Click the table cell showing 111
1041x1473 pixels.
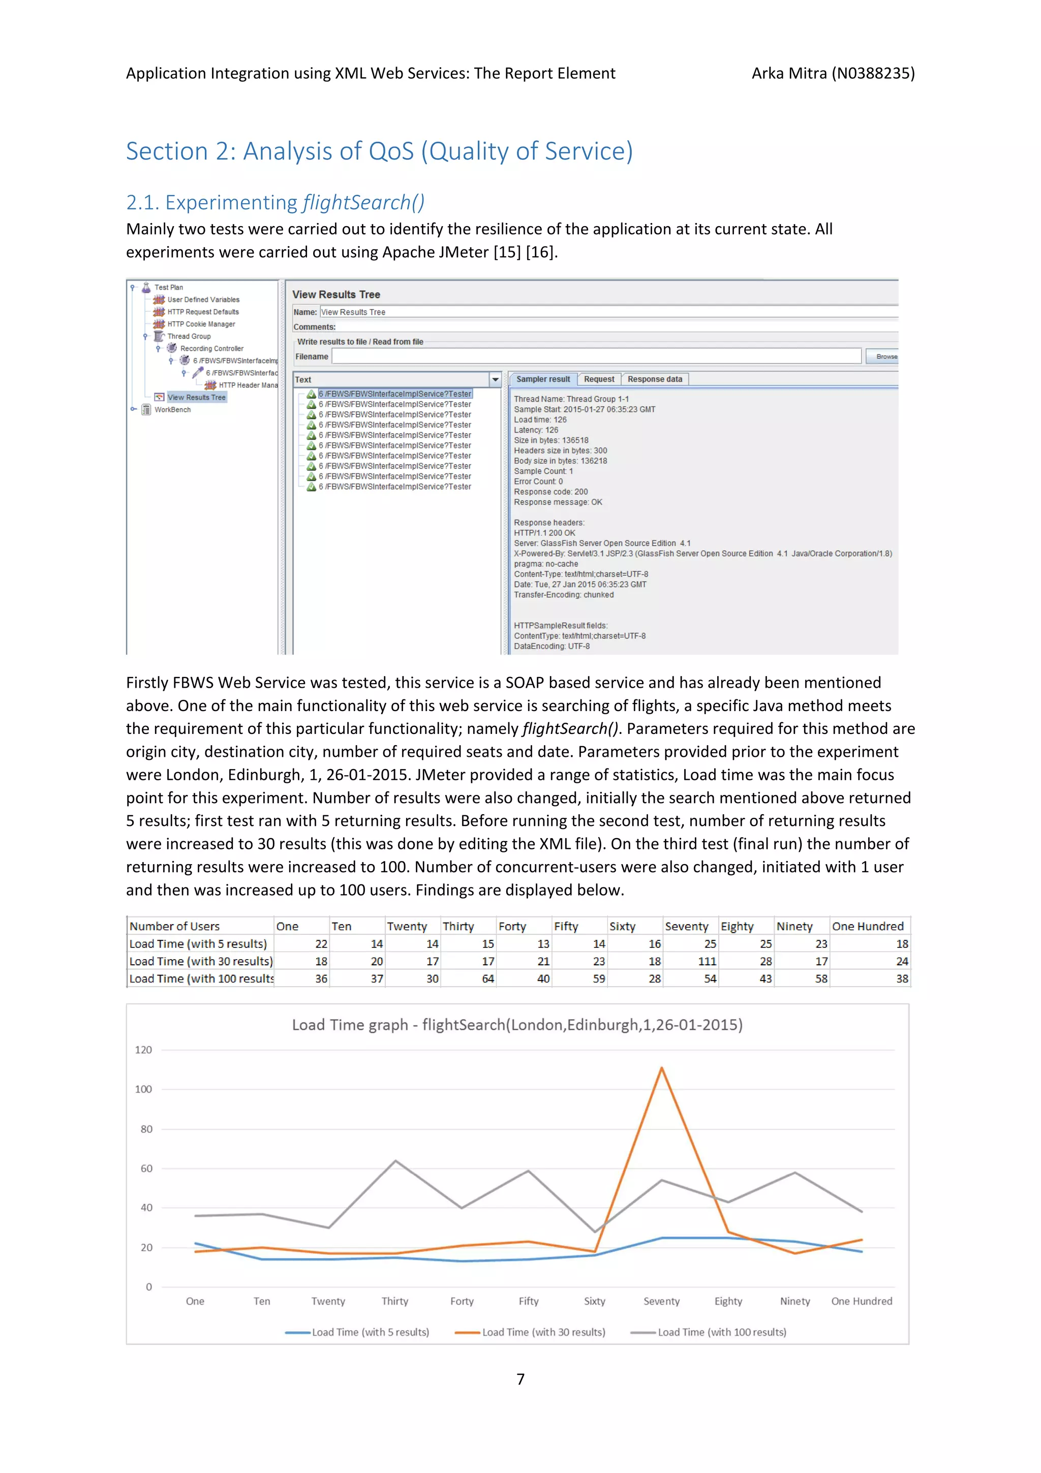[x=708, y=961]
